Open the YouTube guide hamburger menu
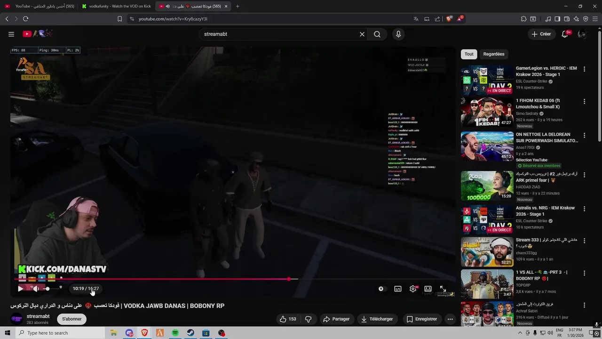Viewport: 602px width, 339px height. point(11,34)
